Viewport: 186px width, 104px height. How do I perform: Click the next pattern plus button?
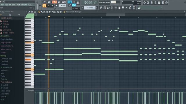tap(97, 8)
